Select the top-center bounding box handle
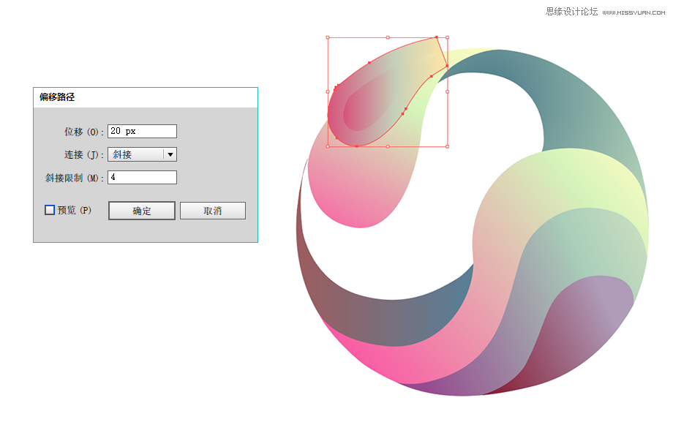This screenshot has width=673, height=444. [x=388, y=38]
